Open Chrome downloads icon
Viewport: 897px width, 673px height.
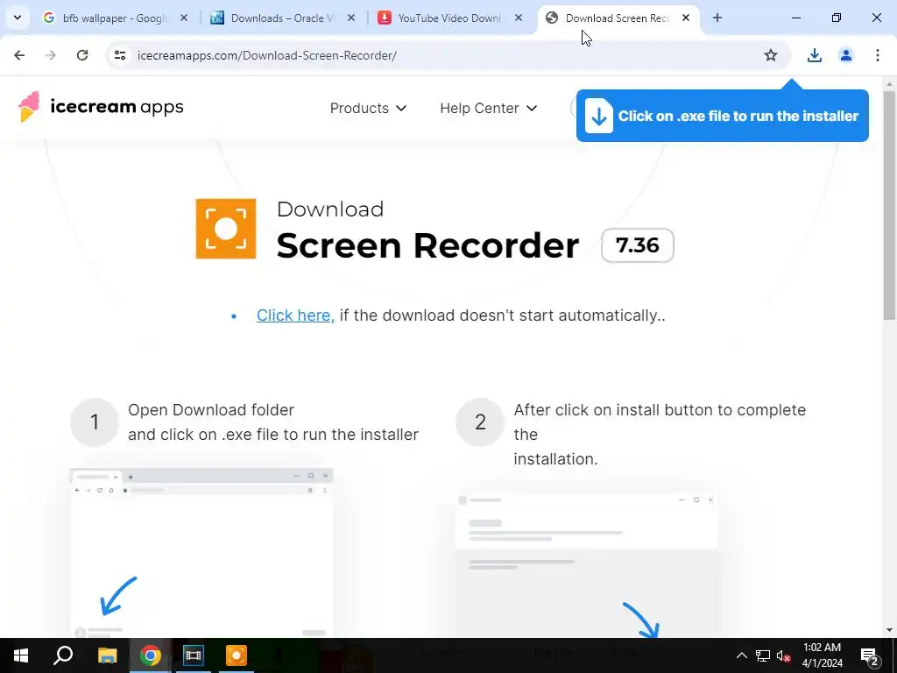click(x=815, y=55)
